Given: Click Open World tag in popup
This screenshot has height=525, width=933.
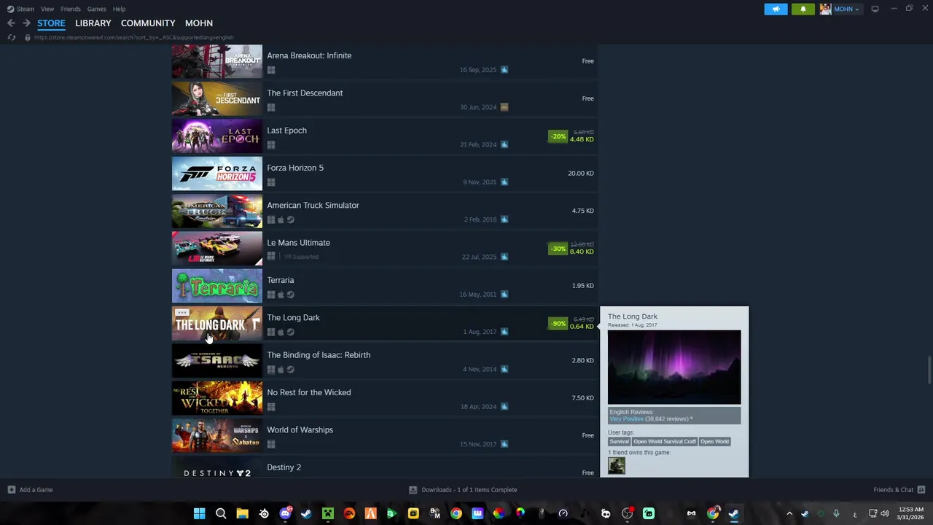Looking at the screenshot, I should (x=714, y=442).
